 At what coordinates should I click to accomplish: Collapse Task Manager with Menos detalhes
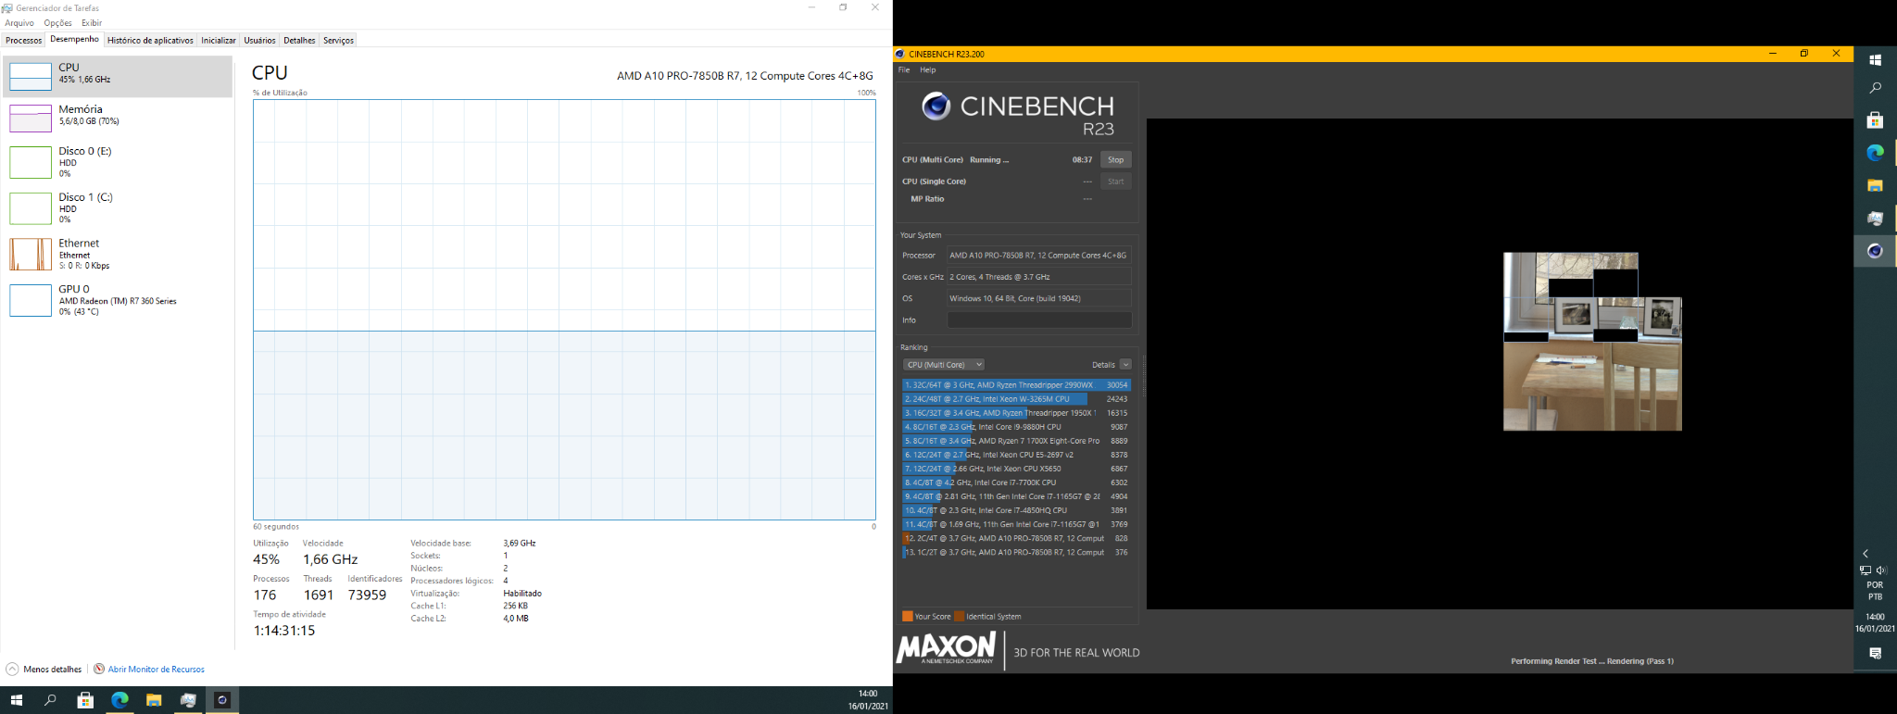tap(44, 669)
